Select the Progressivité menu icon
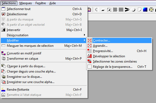The image size is (156, 103). (x=90, y=51)
